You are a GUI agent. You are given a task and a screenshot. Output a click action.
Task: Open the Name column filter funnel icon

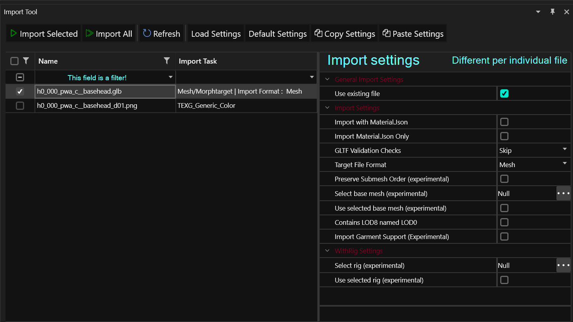click(x=167, y=61)
